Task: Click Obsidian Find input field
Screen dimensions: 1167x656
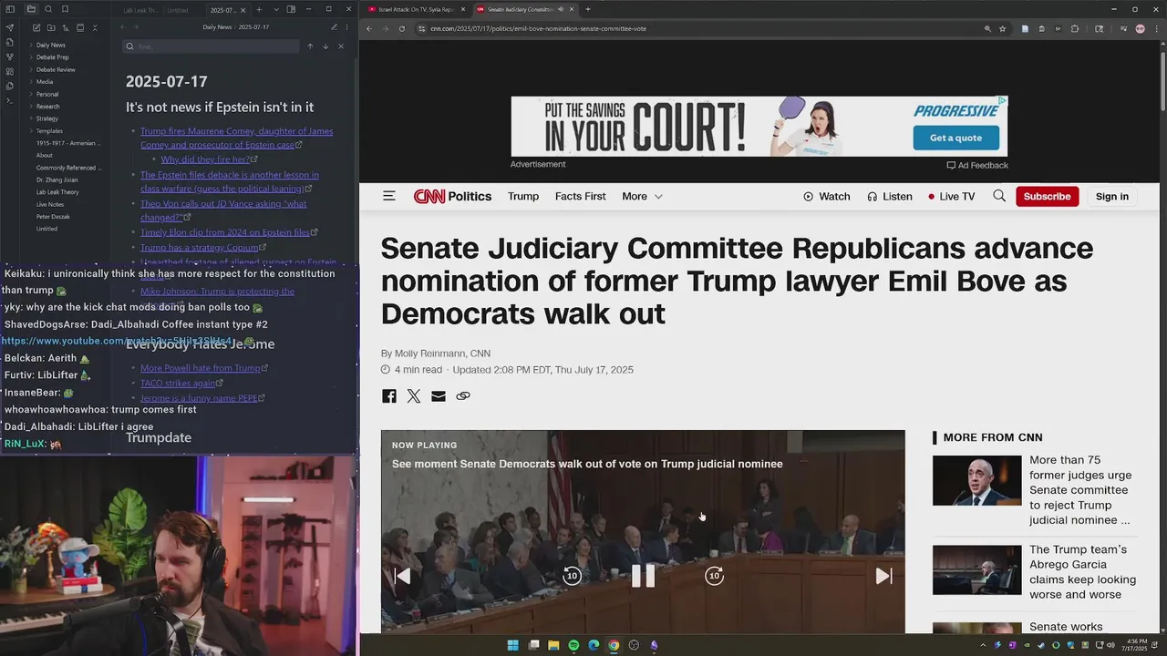Action: pyautogui.click(x=211, y=46)
